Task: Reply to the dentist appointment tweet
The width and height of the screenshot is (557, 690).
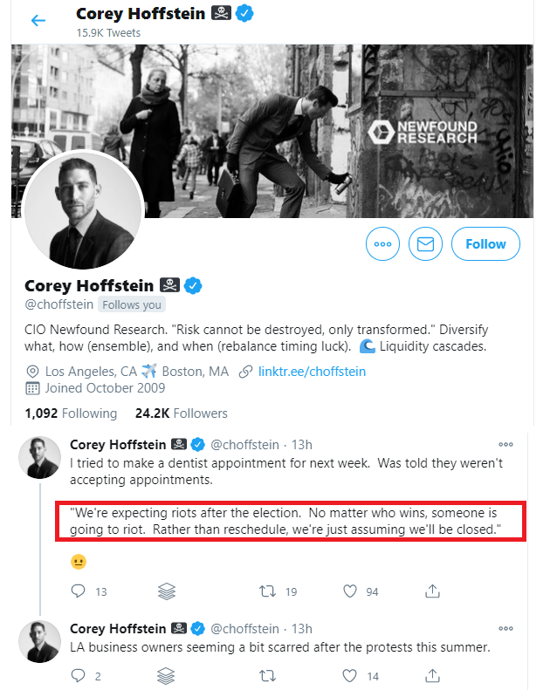Action: [x=78, y=591]
